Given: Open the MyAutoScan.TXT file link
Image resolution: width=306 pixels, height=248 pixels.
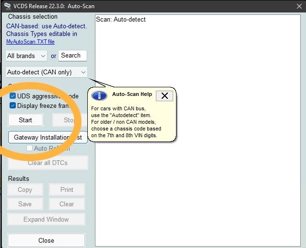Looking at the screenshot, I should pos(30,42).
